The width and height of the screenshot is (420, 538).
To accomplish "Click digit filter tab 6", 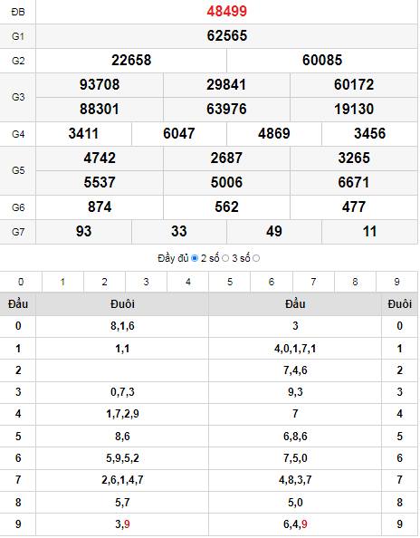I will [x=272, y=282].
